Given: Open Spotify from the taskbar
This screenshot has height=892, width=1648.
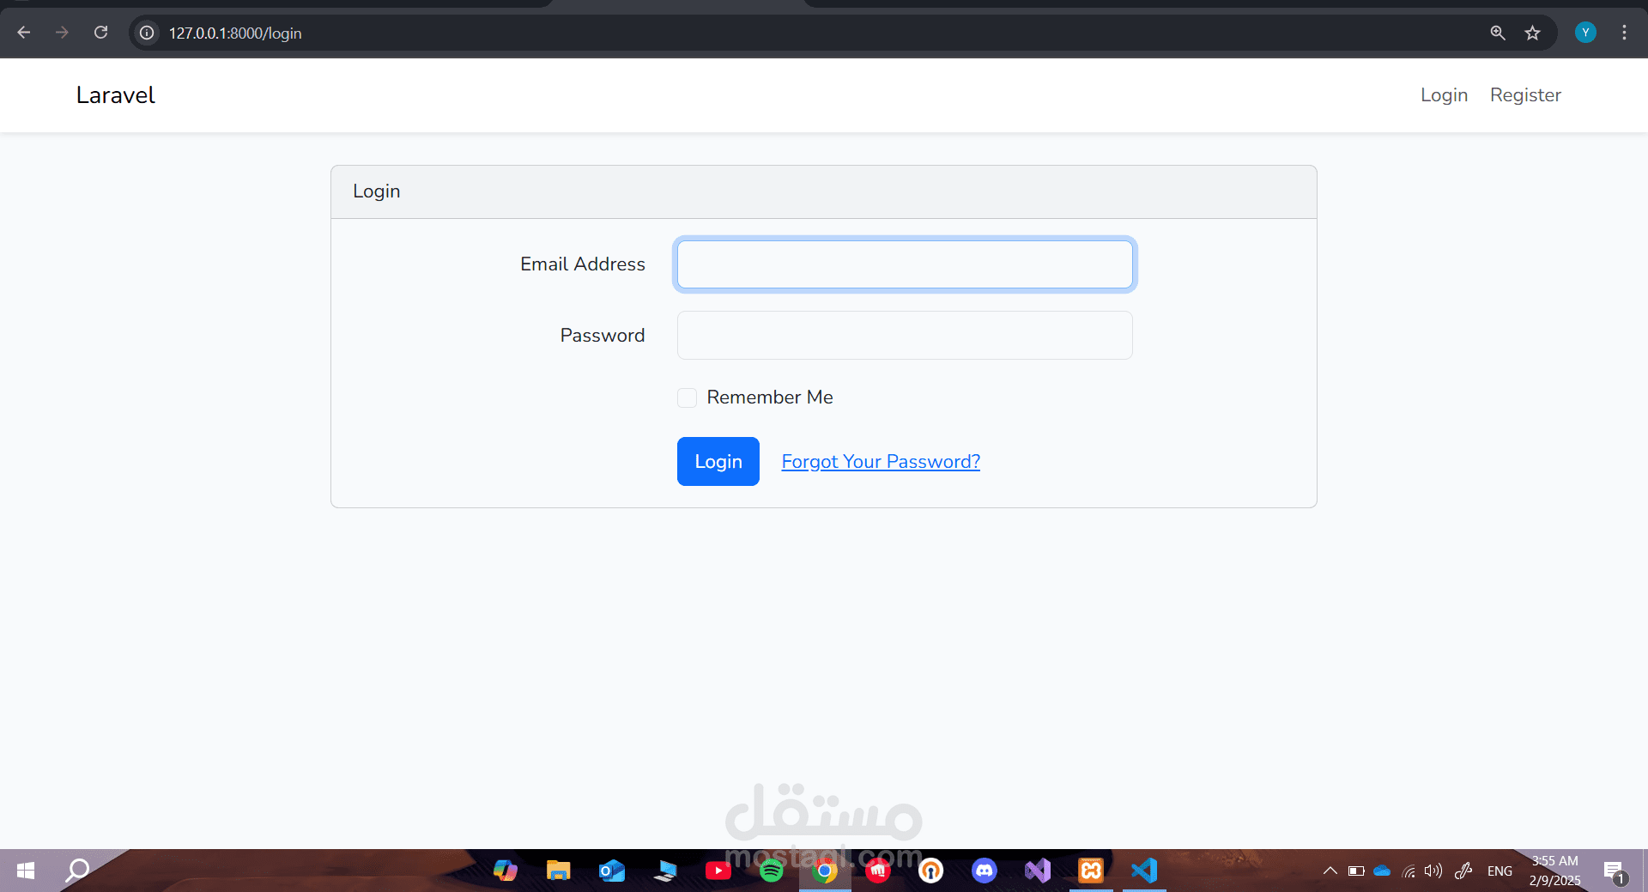Looking at the screenshot, I should pyautogui.click(x=772, y=871).
